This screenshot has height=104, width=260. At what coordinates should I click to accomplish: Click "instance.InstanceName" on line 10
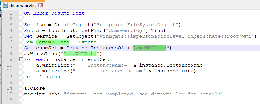pyautogui.click(x=171, y=65)
